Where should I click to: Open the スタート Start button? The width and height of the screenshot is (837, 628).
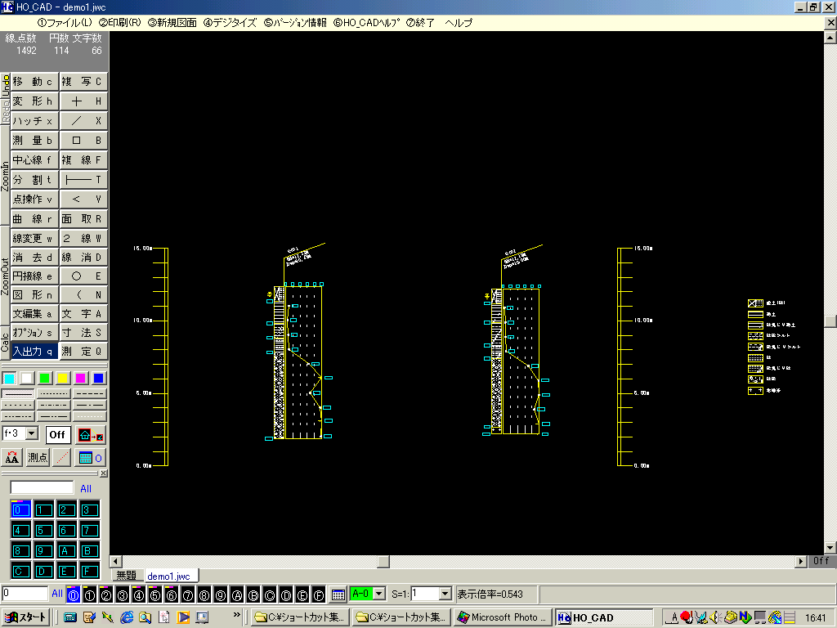26,617
